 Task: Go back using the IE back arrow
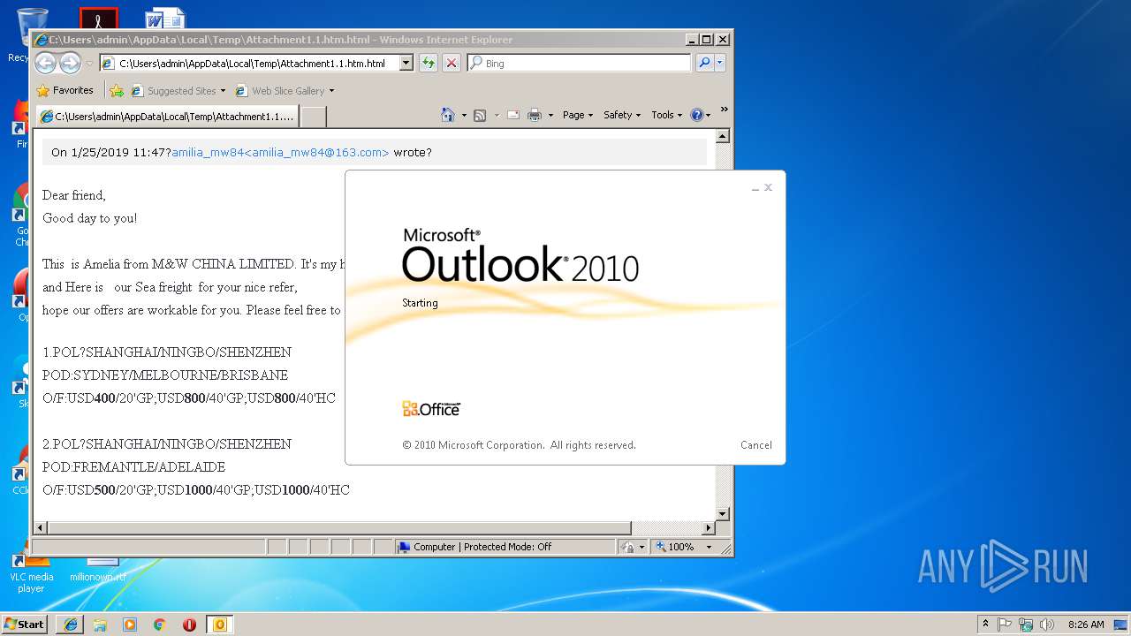[45, 63]
